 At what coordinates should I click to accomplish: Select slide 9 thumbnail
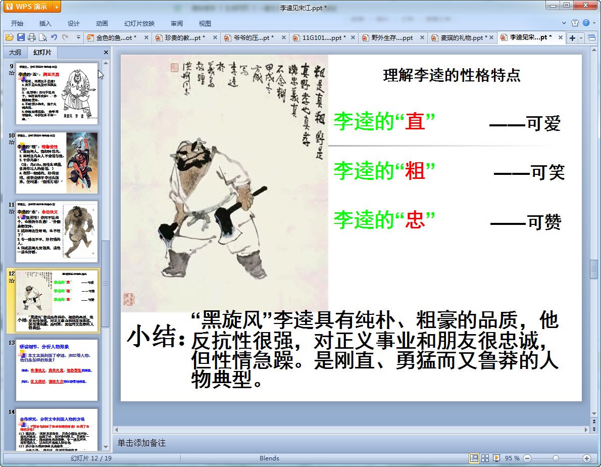point(57,93)
